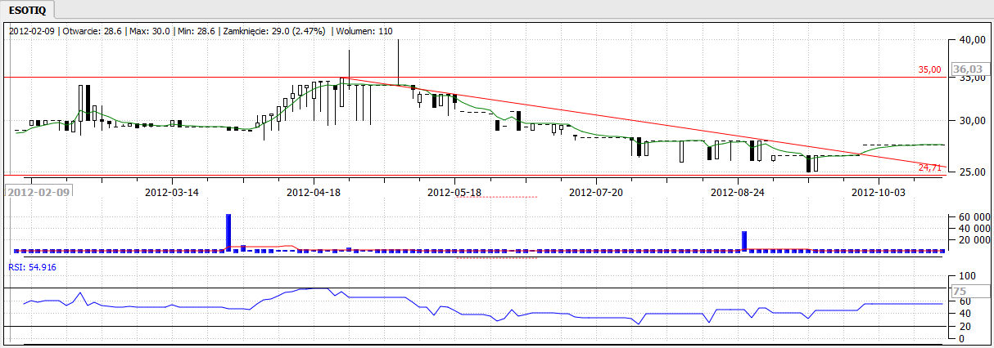Click the RSI: 54.916 indicator label
The image size is (994, 348).
30,266
